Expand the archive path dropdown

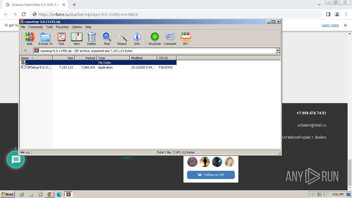(277, 51)
